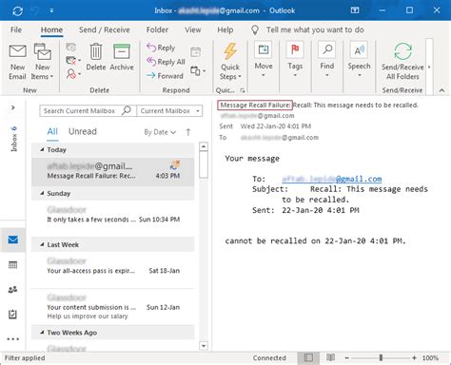
Task: Open the Customize Quick Access Toolbar arrow
Action: click(51, 11)
